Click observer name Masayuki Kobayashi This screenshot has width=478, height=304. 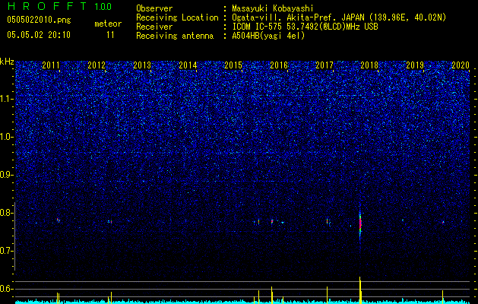pyautogui.click(x=273, y=8)
